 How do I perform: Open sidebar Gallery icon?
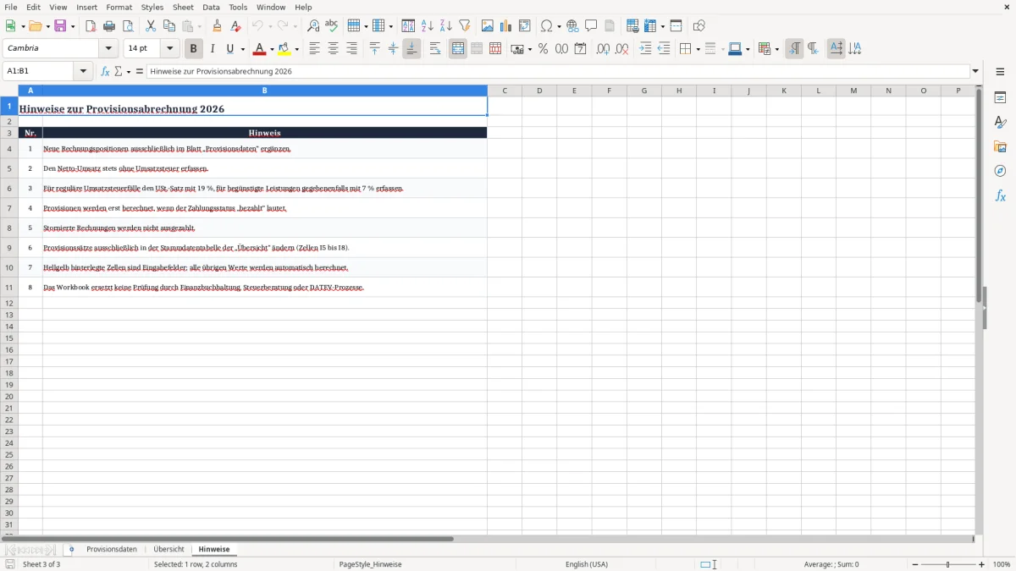point(1000,146)
